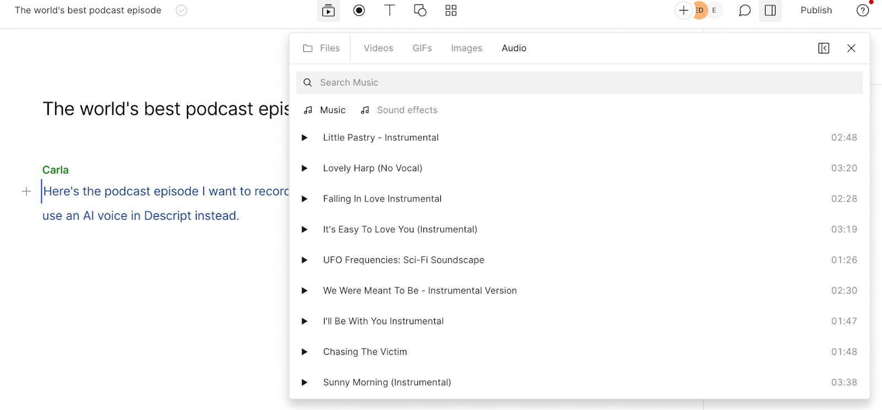Switch to the Videos tab
The image size is (882, 410).
pyautogui.click(x=378, y=48)
